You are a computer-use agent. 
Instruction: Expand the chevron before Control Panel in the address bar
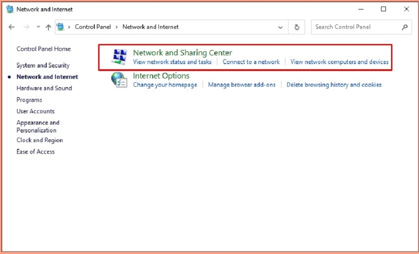(69, 27)
